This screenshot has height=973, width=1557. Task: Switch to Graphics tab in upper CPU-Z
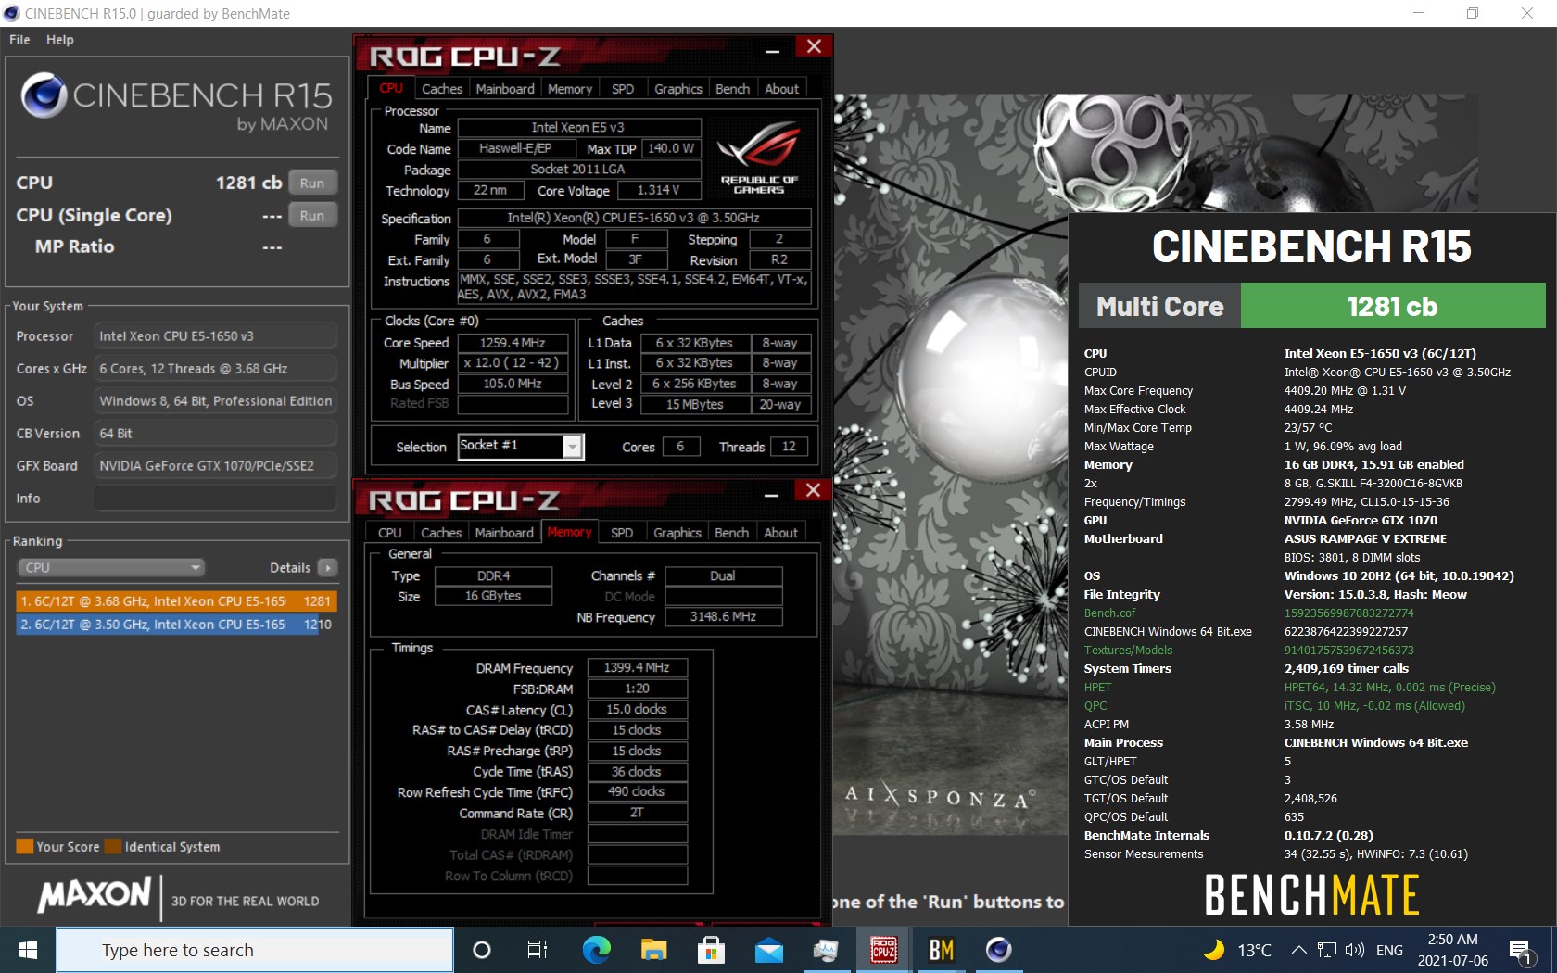click(x=678, y=89)
